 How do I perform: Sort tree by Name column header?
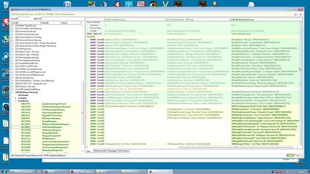[x=71, y=23]
